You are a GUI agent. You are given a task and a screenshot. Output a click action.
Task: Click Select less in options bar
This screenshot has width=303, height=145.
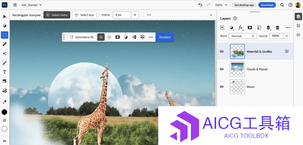pyautogui.click(x=84, y=15)
